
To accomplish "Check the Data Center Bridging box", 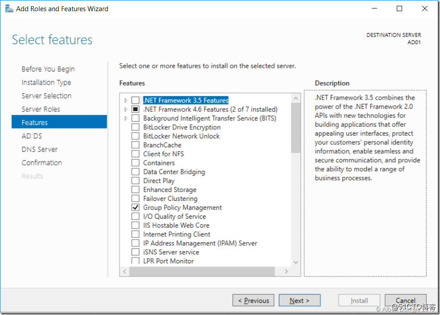I will tap(135, 172).
